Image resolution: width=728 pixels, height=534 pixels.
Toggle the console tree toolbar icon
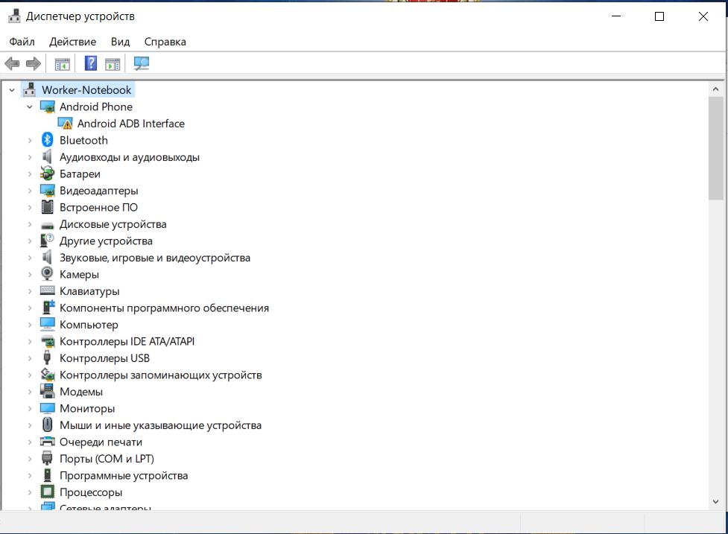pyautogui.click(x=62, y=63)
